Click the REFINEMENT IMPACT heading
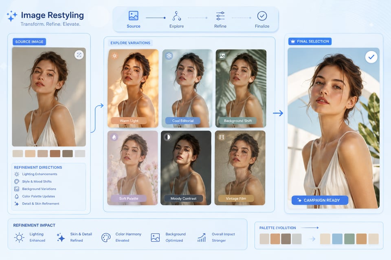Image resolution: width=391 pixels, height=260 pixels. (34, 225)
